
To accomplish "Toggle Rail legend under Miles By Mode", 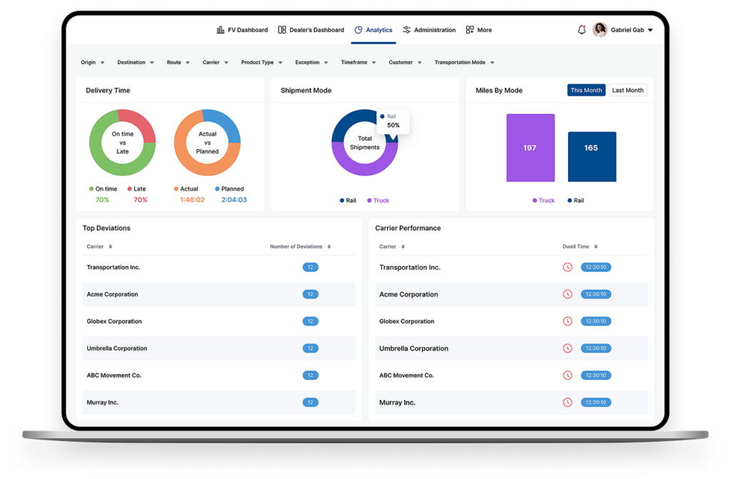I will coord(576,201).
